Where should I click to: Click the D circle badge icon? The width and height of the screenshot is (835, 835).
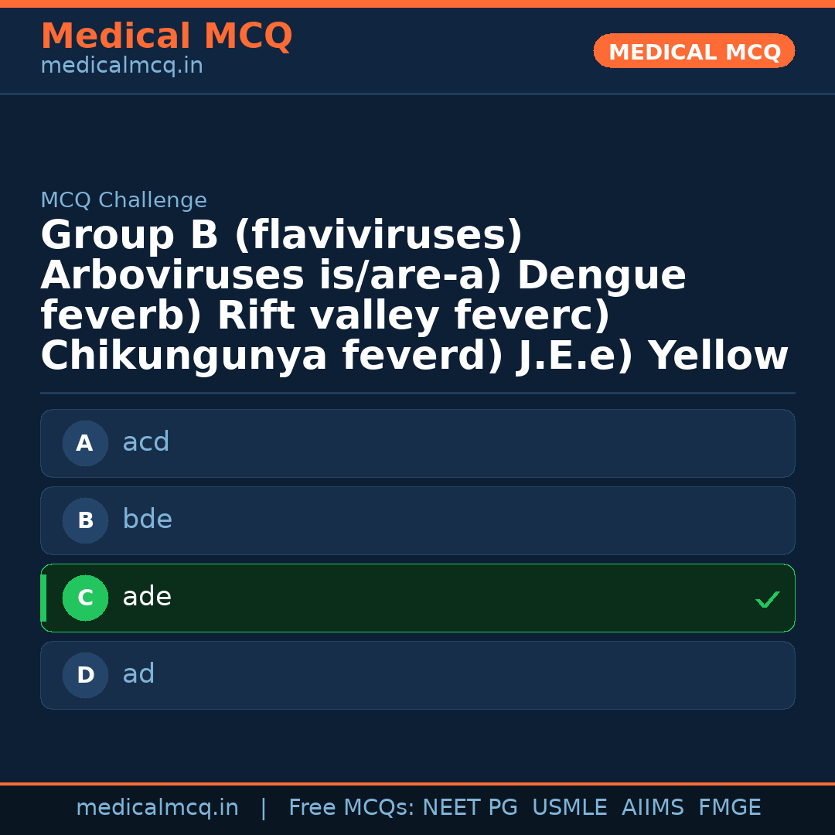pyautogui.click(x=85, y=675)
